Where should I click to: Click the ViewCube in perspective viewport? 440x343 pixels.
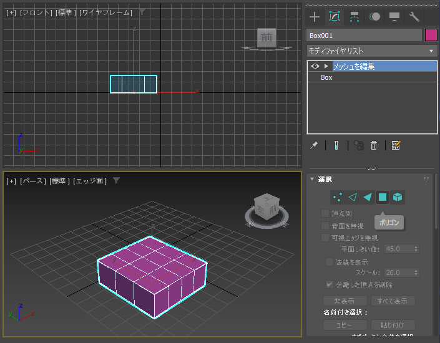[x=266, y=206]
